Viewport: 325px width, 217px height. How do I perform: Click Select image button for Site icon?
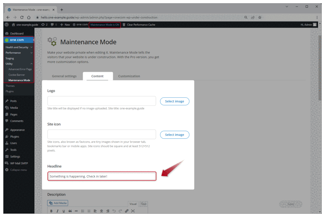tap(174, 135)
